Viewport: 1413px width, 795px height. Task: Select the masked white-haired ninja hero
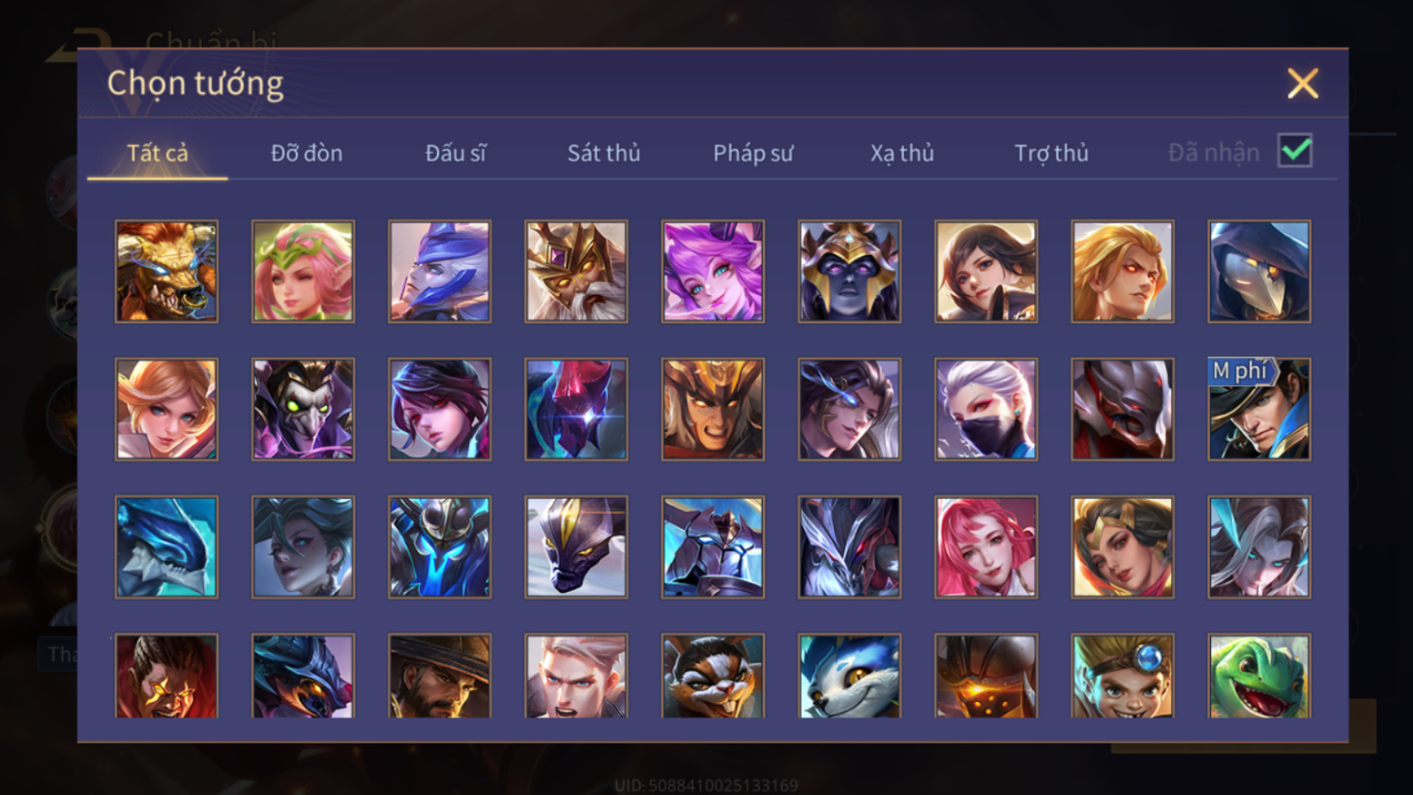coord(986,409)
